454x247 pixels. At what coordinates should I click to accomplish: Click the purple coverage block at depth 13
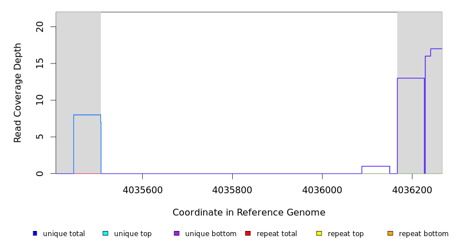tap(410, 78)
